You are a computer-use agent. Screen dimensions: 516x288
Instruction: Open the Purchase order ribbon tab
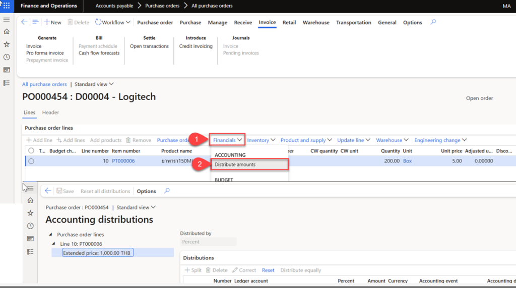[x=155, y=22]
